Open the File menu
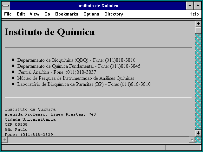Image resolution: width=203 pixels, height=152 pixels. click(x=8, y=14)
